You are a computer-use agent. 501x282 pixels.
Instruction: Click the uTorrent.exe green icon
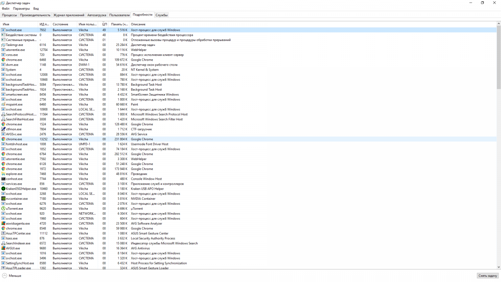[3, 208]
